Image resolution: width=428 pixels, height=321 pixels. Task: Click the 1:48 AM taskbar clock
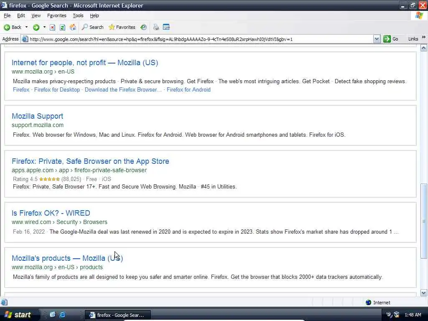[x=413, y=315]
